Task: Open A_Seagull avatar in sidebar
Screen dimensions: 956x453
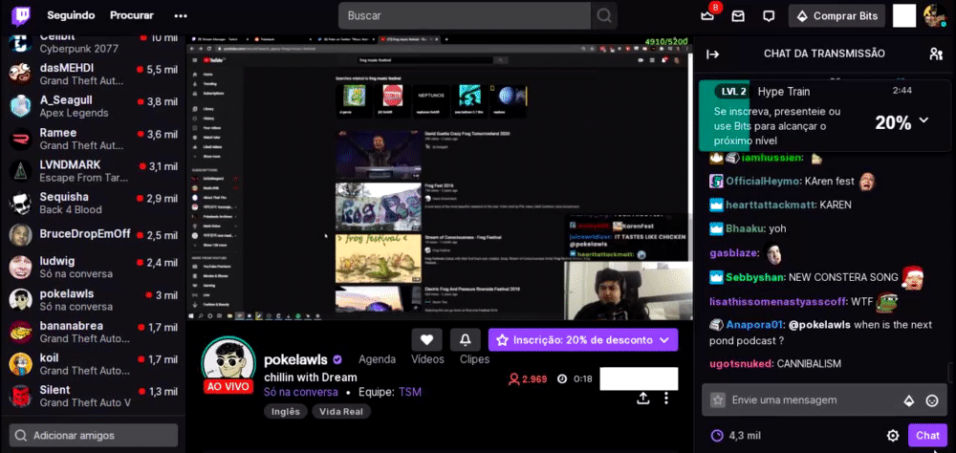Action: pos(20,106)
